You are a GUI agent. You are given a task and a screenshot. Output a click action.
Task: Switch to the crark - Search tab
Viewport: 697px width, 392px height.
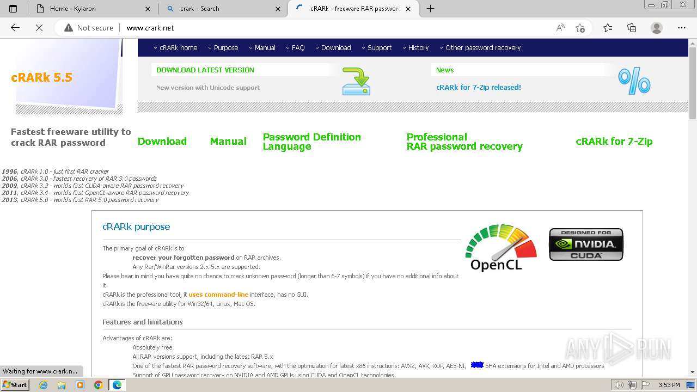tap(223, 9)
